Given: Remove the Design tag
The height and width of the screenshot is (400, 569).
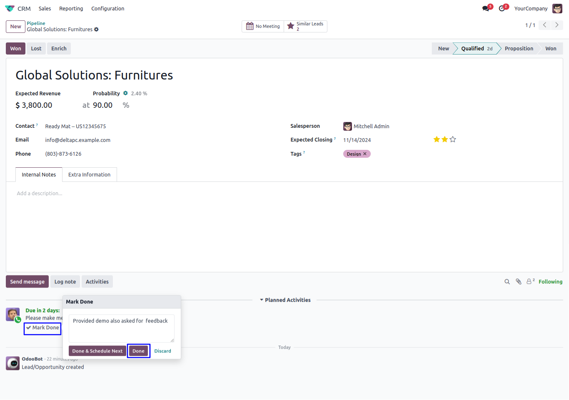Looking at the screenshot, I should click(365, 154).
